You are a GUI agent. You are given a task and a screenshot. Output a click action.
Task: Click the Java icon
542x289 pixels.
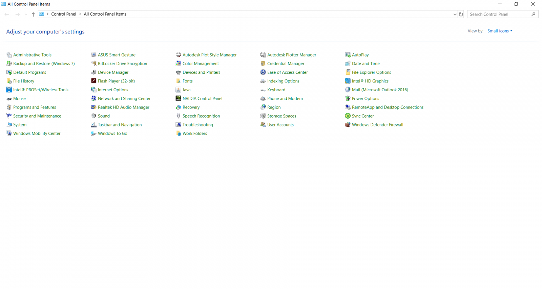178,90
